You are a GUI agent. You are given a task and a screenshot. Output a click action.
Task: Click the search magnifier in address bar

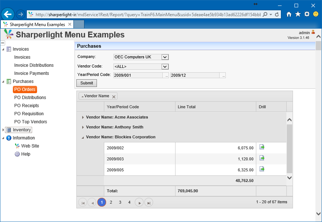pyautogui.click(x=265, y=14)
